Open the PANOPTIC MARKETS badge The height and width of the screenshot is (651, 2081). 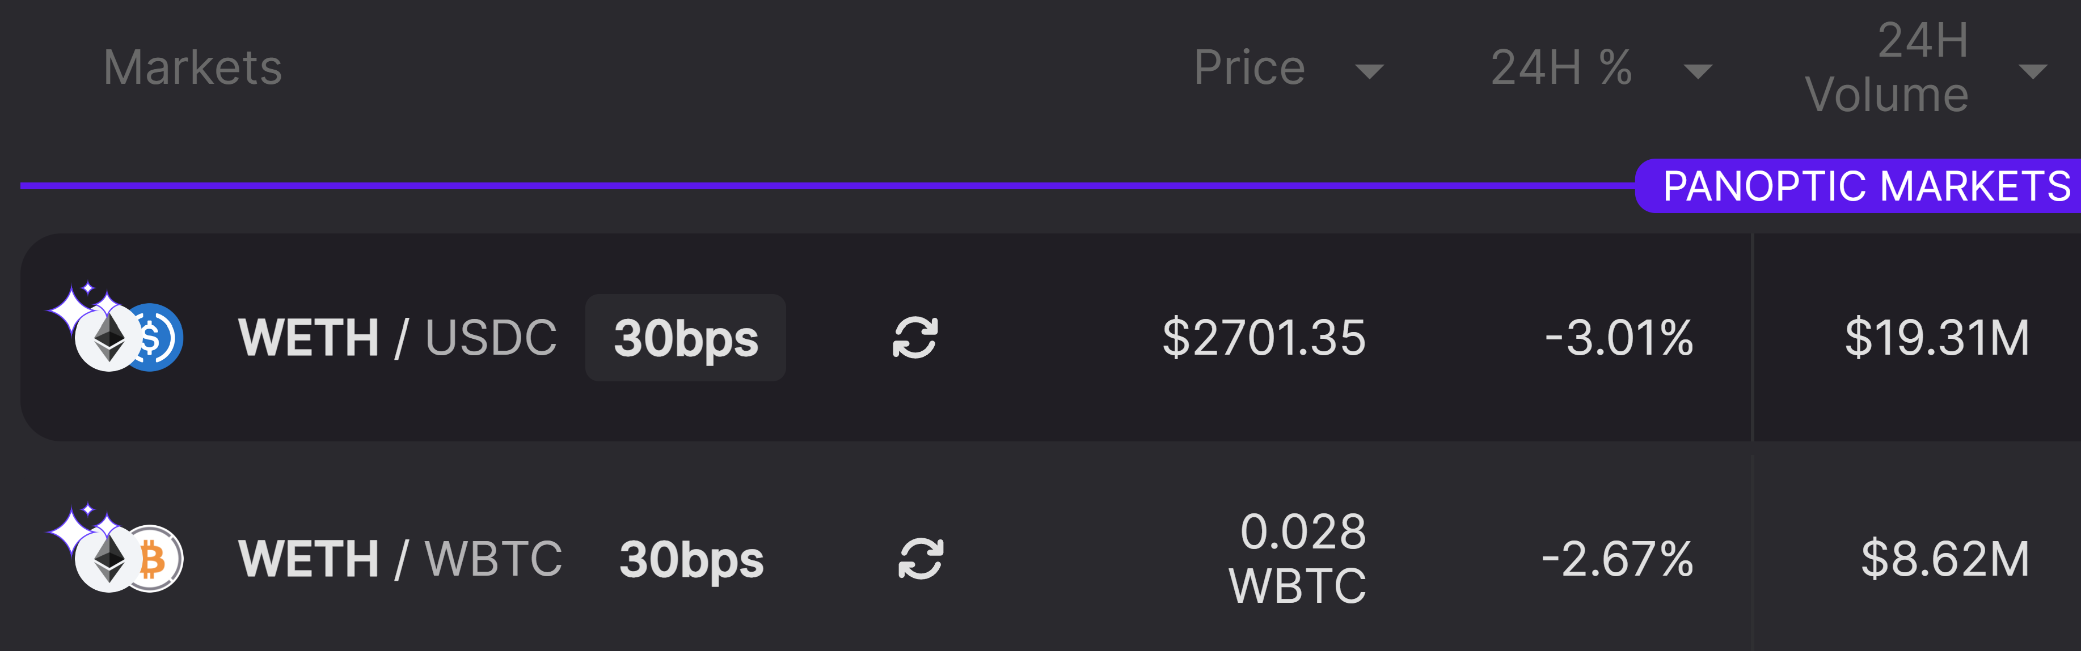[1858, 186]
